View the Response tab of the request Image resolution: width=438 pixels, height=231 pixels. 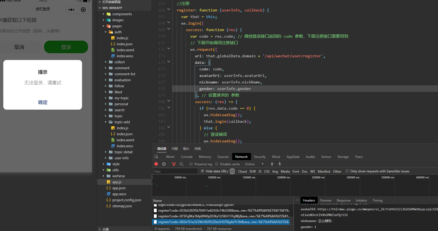coord(343,200)
